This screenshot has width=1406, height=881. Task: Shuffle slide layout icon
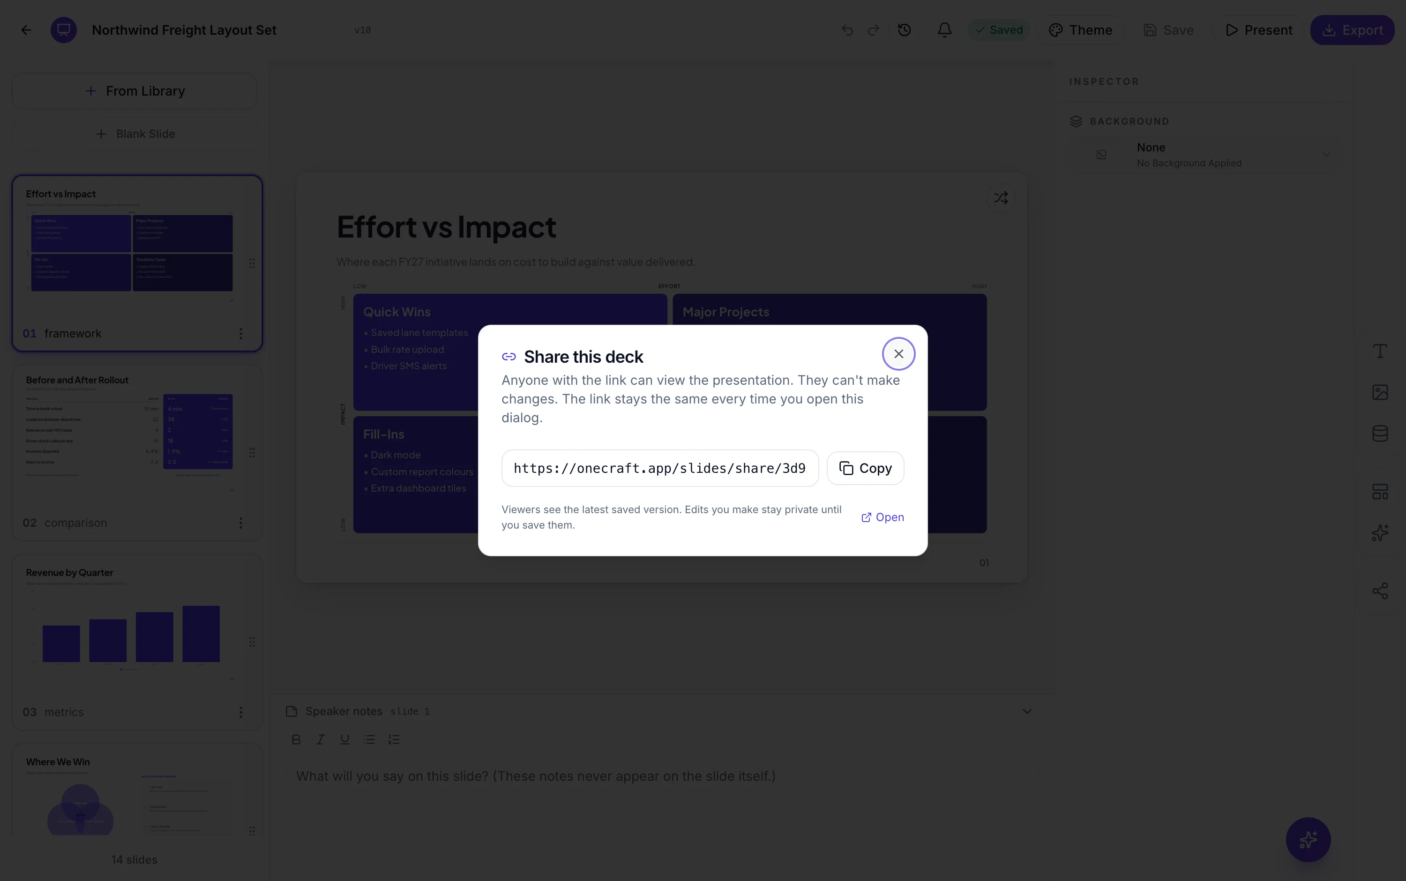click(1001, 198)
